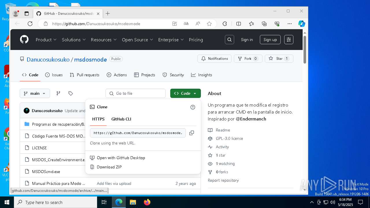
Task: Open GitHub search magnifier button
Action: [230, 40]
